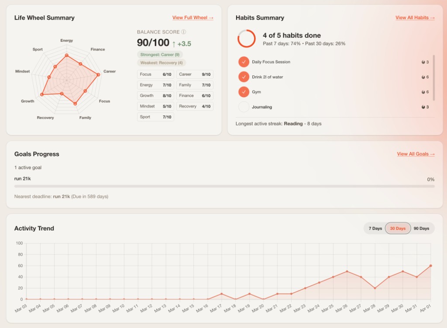Click the green up arrow beside balance score
Image resolution: width=447 pixels, height=328 pixels.
(x=174, y=44)
